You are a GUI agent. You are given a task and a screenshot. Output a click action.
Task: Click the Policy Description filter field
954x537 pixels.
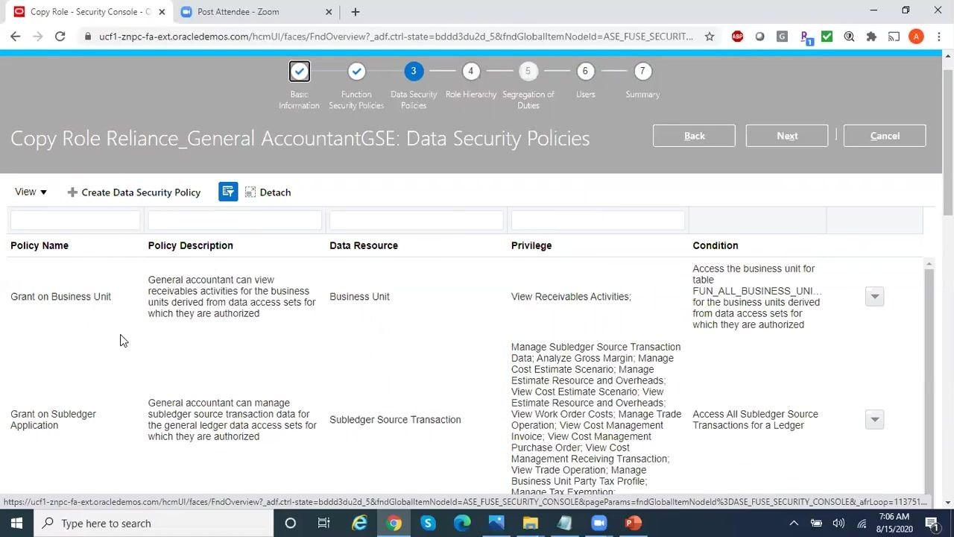[235, 220]
